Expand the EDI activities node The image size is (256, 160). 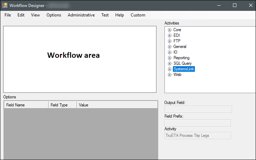coord(169,35)
